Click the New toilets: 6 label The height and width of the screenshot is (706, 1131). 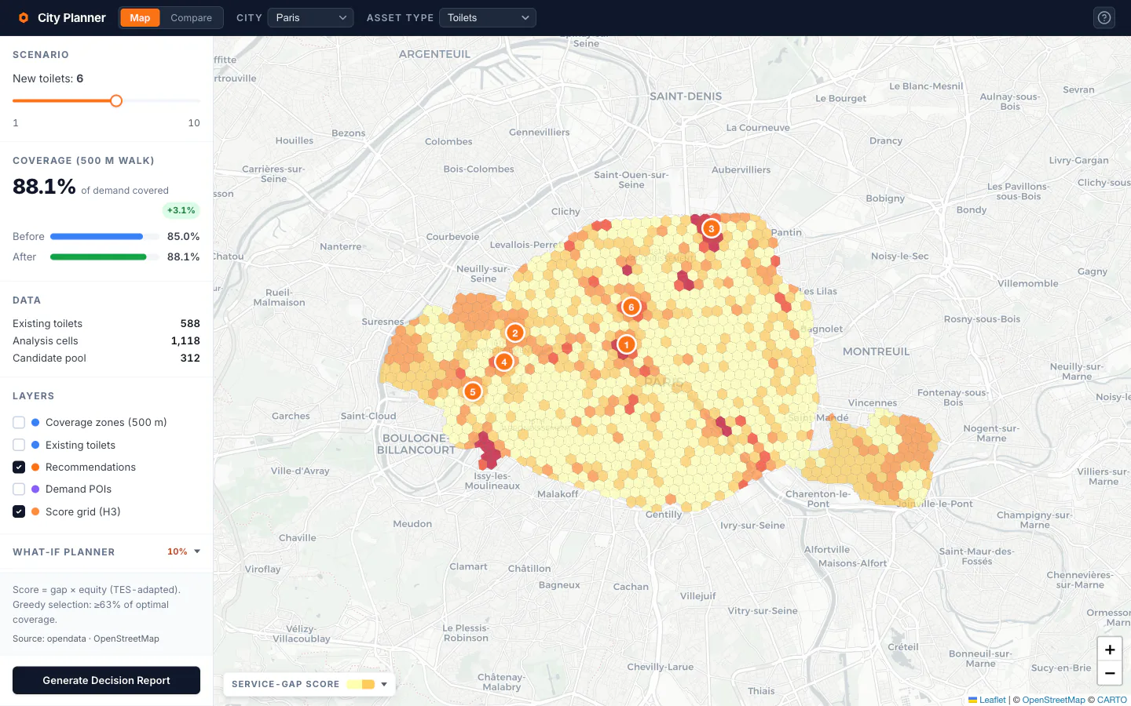[48, 78]
